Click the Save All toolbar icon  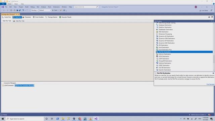[20, 10]
